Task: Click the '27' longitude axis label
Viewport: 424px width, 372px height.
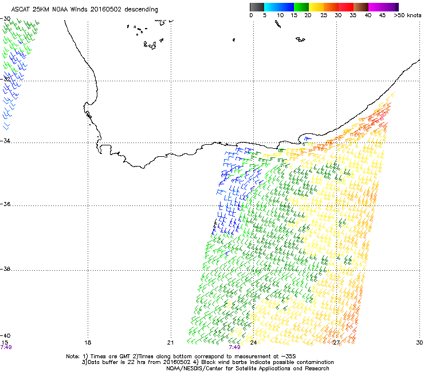Action: click(x=336, y=343)
